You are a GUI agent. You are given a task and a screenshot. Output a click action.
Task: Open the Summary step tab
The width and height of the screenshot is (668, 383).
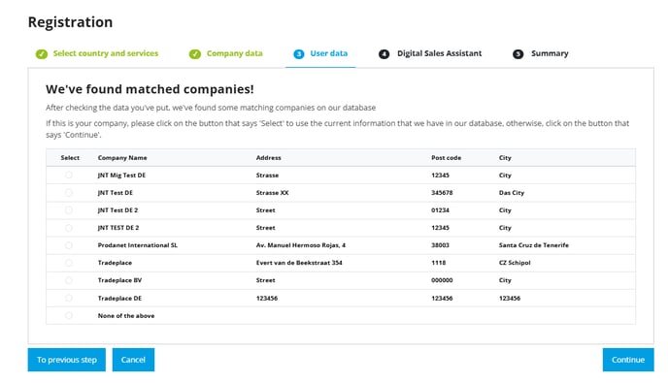(550, 53)
